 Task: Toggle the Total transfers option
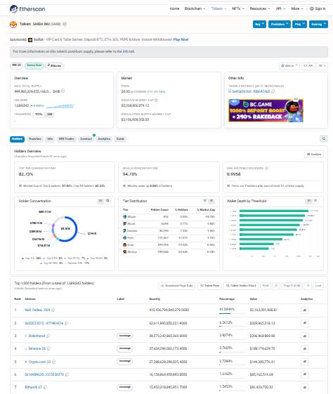click(39, 114)
